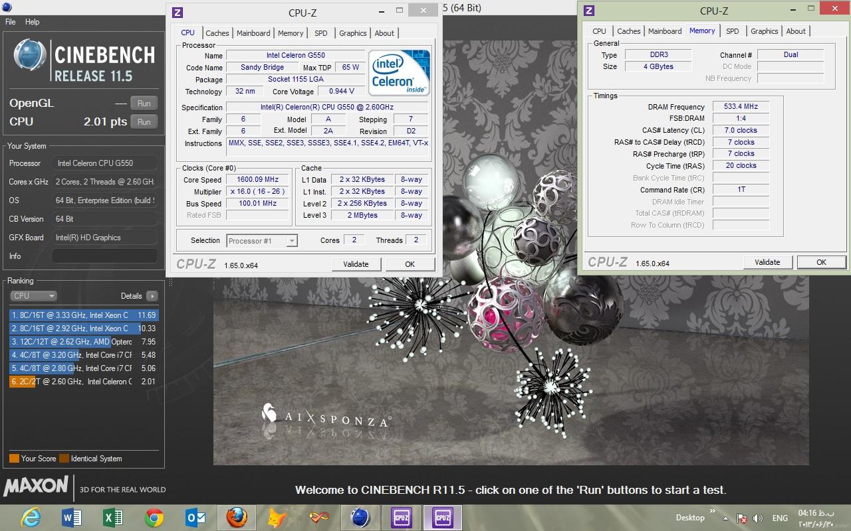Open the ranking CPU dropdown
This screenshot has height=531, width=851.
point(33,296)
